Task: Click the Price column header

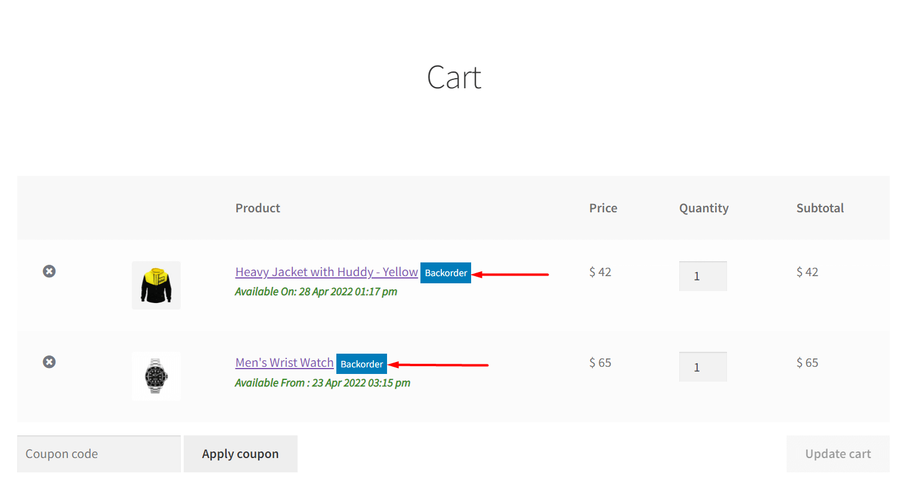Action: (x=603, y=208)
